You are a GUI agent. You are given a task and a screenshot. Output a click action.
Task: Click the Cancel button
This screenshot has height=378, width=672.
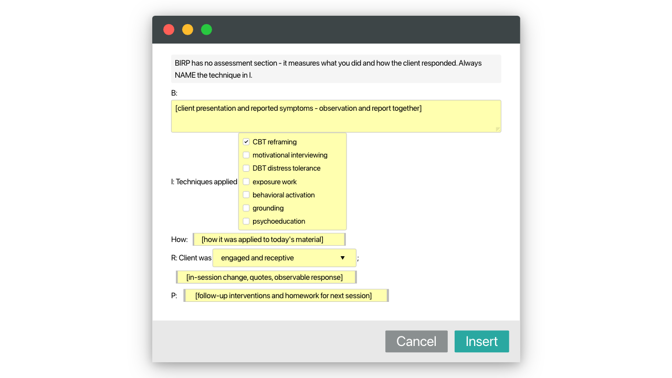pos(416,341)
